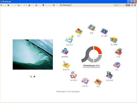The height and width of the screenshot is (103, 137).
Task: Click the shuffle icon below the waterfall photo
Action: coord(31,77)
